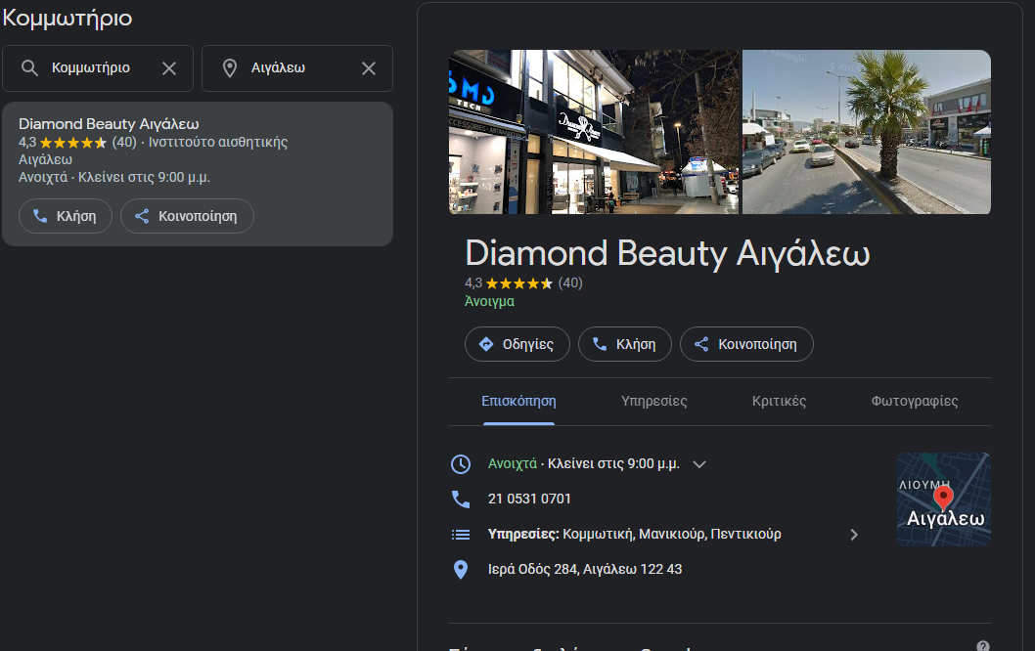Click the (40) reviews count in details panel

570,282
